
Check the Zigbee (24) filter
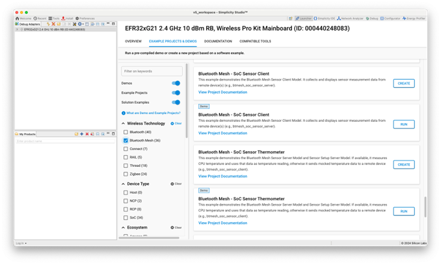[x=126, y=174]
